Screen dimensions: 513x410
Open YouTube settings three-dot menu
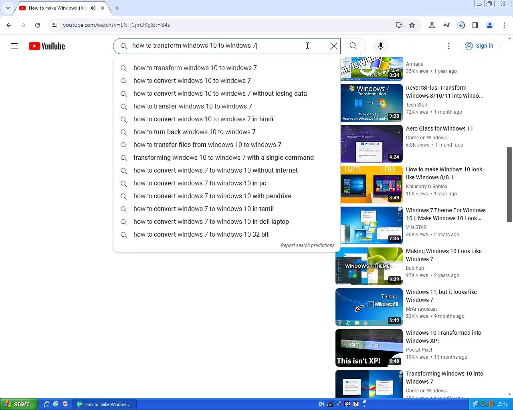click(x=449, y=46)
